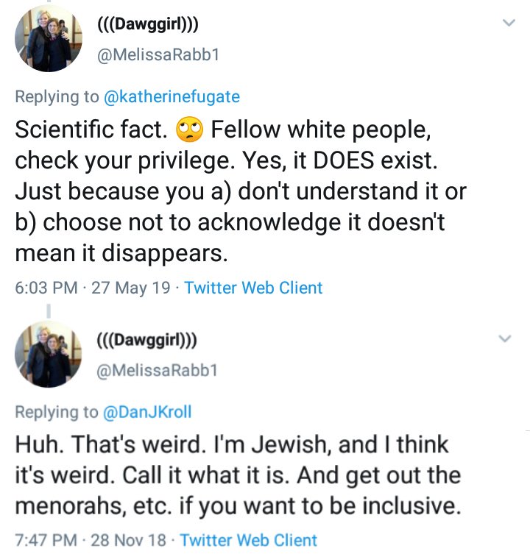This screenshot has height=554, width=530.
Task: Click Twitter Web Client on the May tweet
Action: pyautogui.click(x=253, y=288)
